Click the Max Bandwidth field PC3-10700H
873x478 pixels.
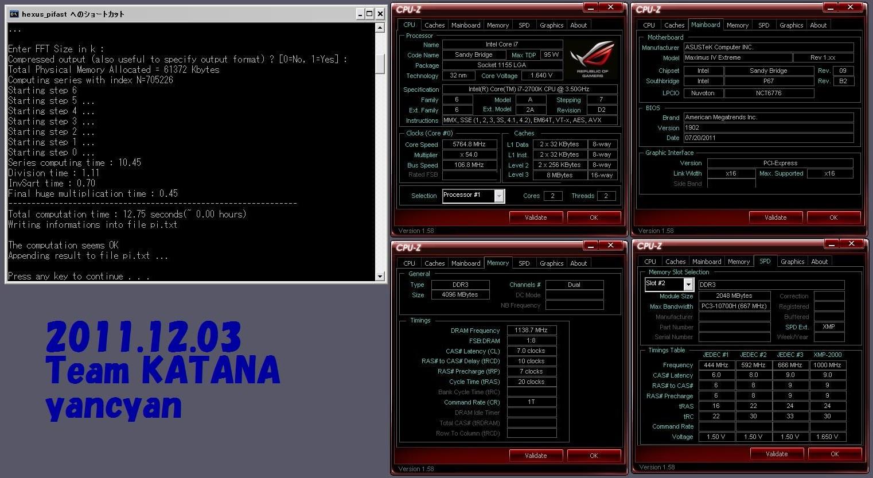click(x=734, y=306)
